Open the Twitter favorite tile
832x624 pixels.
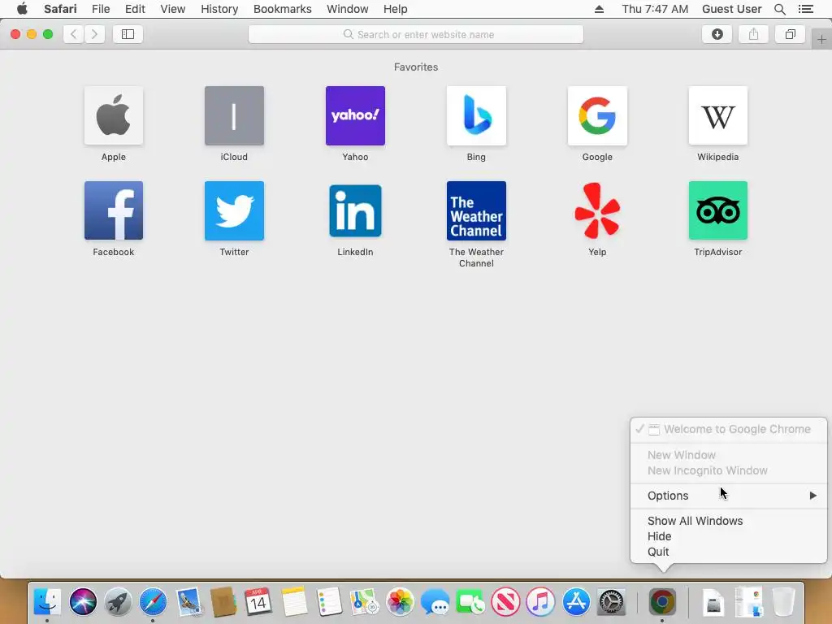coord(234,210)
